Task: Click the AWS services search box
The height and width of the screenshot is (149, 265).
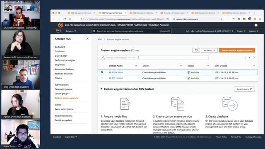Action: [132, 31]
